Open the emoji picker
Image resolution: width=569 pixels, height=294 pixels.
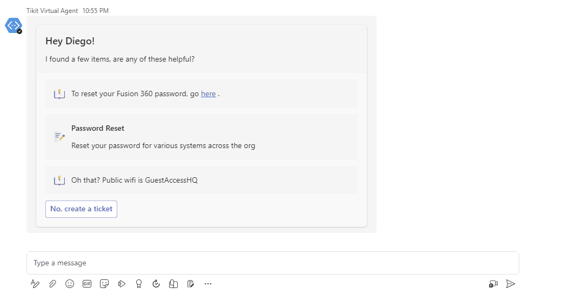point(70,284)
